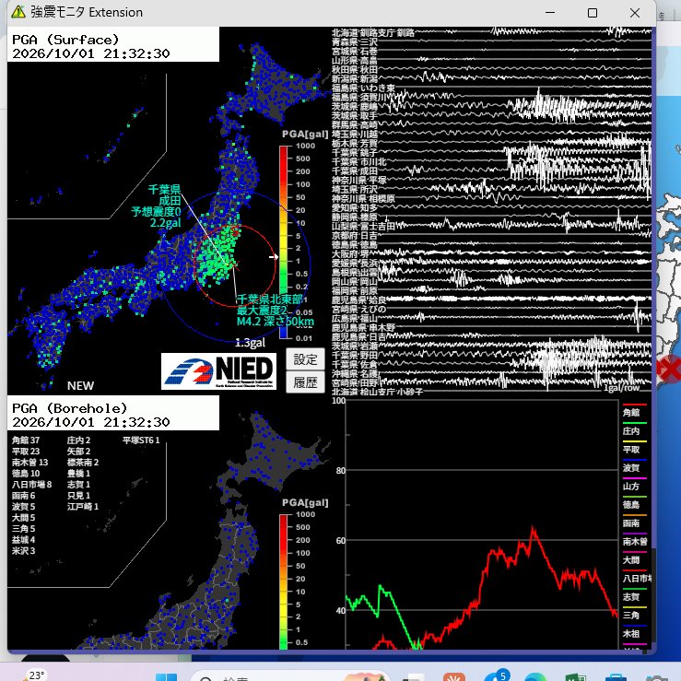Click '南木曽 13' in the ranking list
This screenshot has height=681, width=681.
coord(29,462)
